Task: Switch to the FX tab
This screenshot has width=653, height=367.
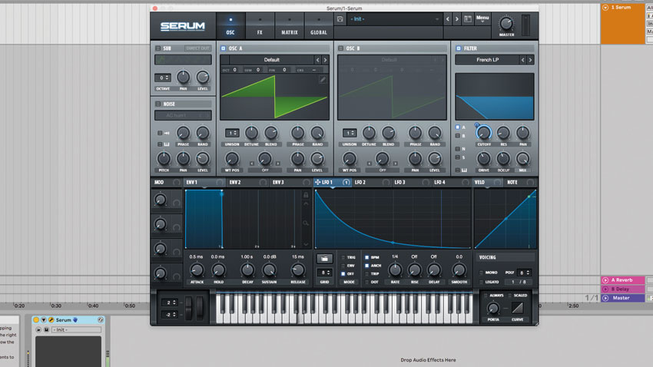Action: click(260, 26)
